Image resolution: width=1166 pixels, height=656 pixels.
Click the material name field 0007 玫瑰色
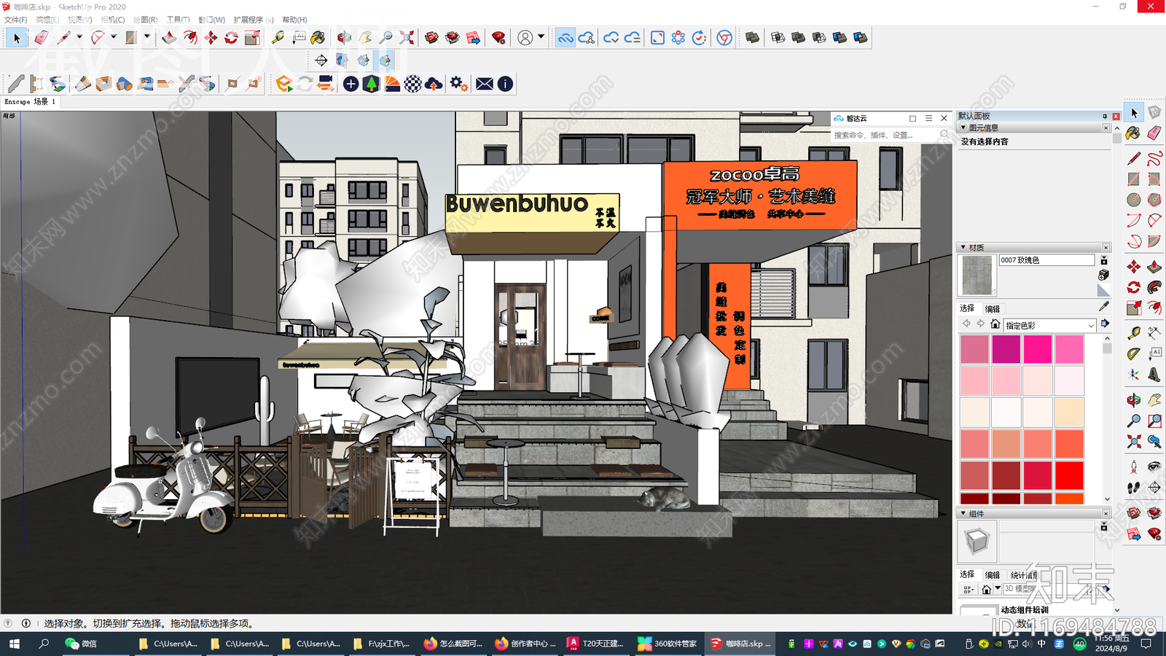tap(1046, 260)
